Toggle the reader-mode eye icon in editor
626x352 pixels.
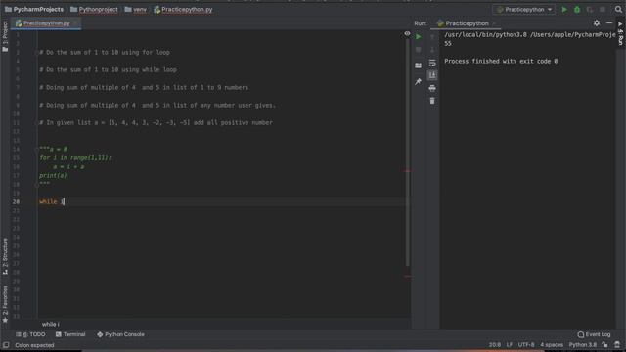click(407, 34)
